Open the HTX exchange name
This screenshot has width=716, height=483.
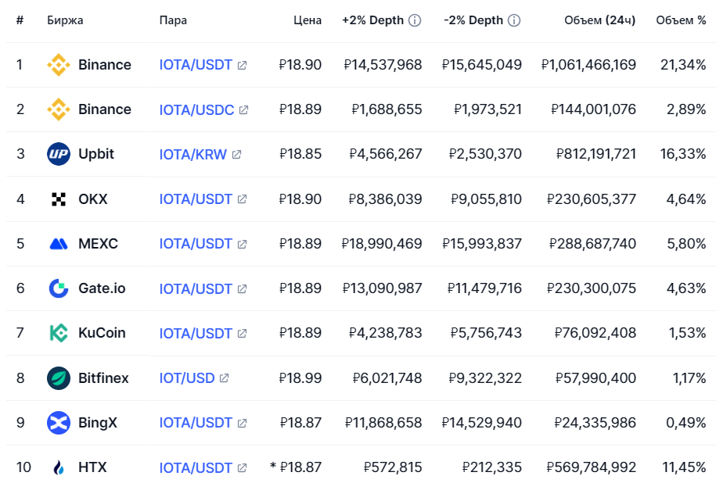(92, 467)
